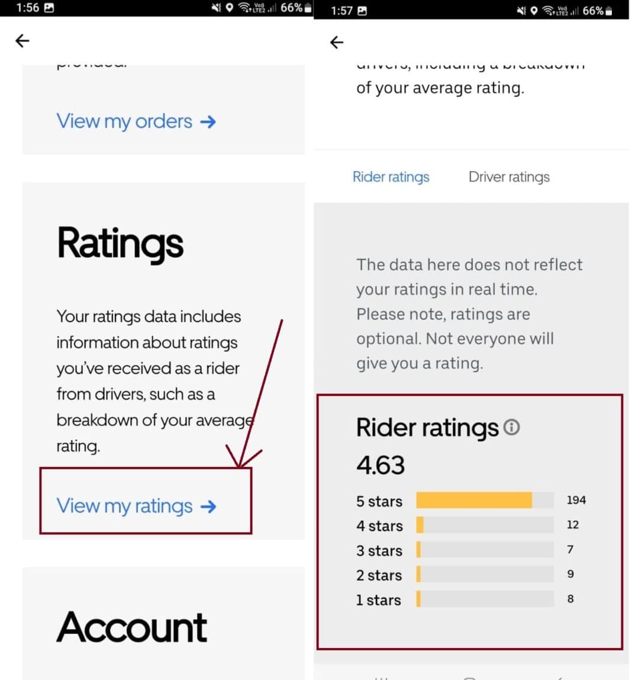Tap the back arrow on the Ratings summary screen
Image resolution: width=632 pixels, height=680 pixels.
22,41
